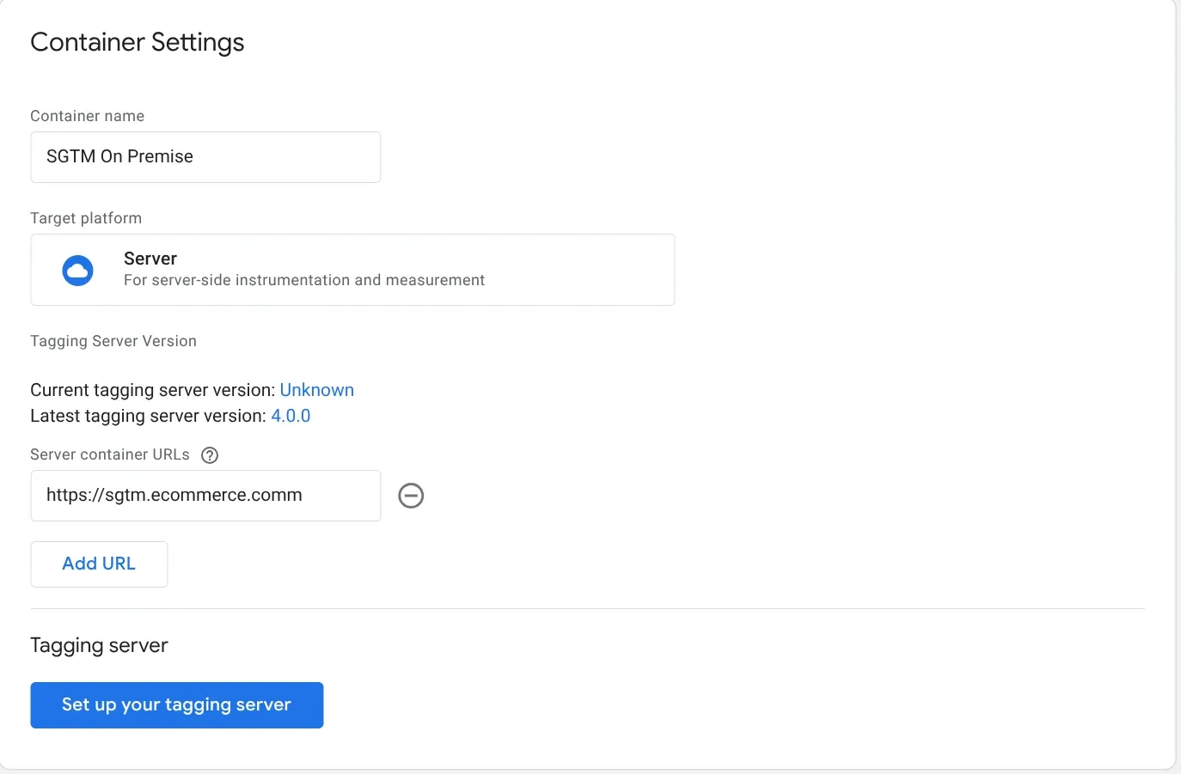1181x774 pixels.
Task: Click the latest version link 4.0.0
Action: tap(291, 416)
